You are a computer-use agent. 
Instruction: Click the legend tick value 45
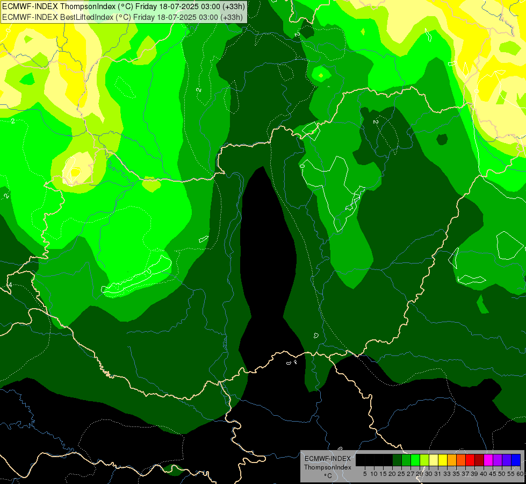(493, 474)
